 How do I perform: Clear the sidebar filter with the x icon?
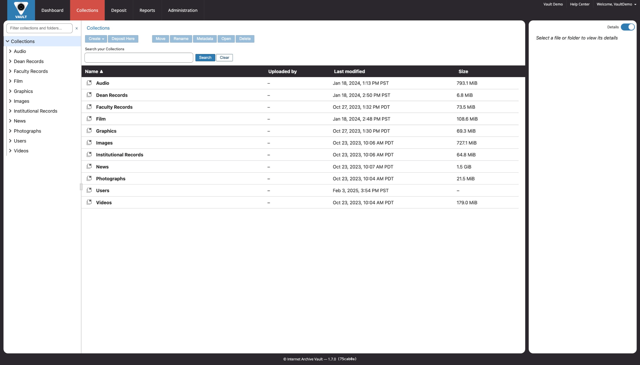(77, 28)
